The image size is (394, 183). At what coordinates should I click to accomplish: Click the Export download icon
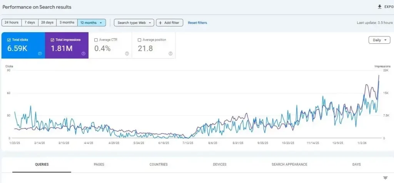click(x=380, y=7)
